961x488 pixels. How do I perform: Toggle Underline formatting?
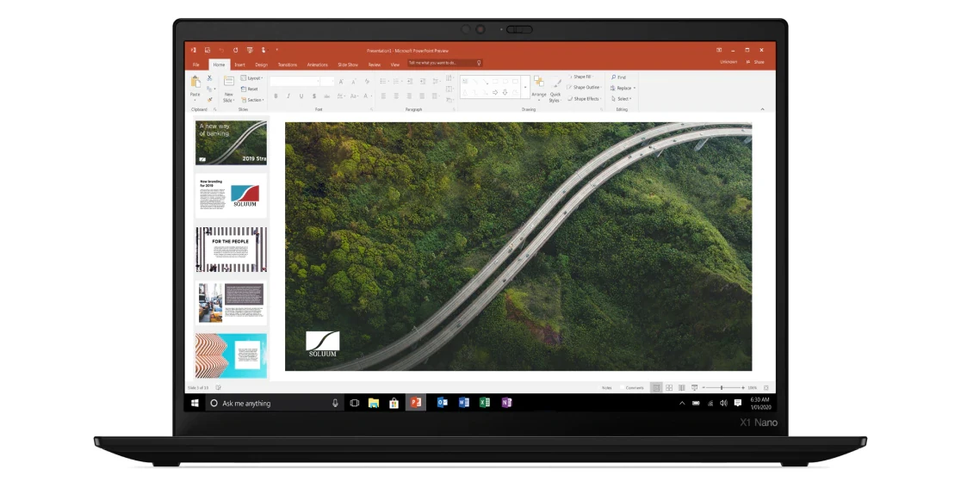pos(301,96)
